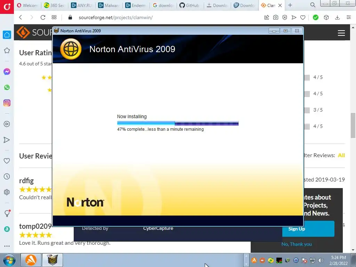356x267 pixels.
Task: Switch to the 360 Security tab
Action: pyautogui.click(x=55, y=5)
